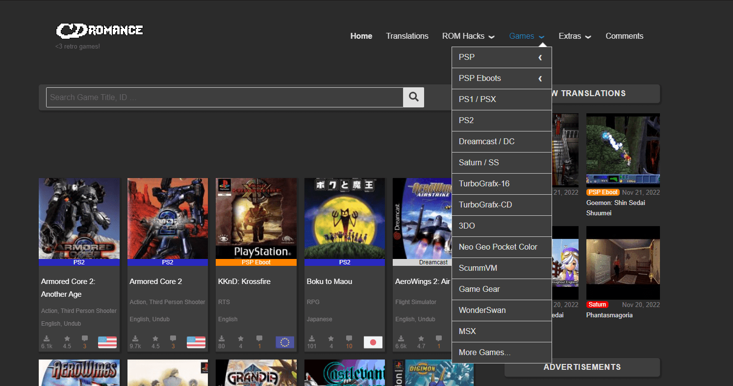Go to the Home page

click(x=361, y=36)
